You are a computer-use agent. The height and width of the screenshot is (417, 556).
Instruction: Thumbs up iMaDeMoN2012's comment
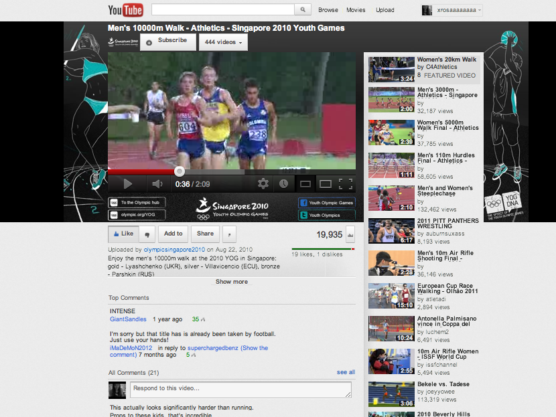(x=193, y=355)
